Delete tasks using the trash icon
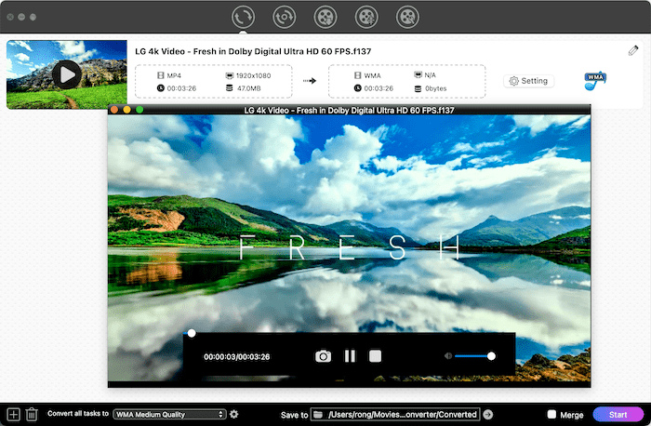Screen dimensions: 651x426 [32, 414]
